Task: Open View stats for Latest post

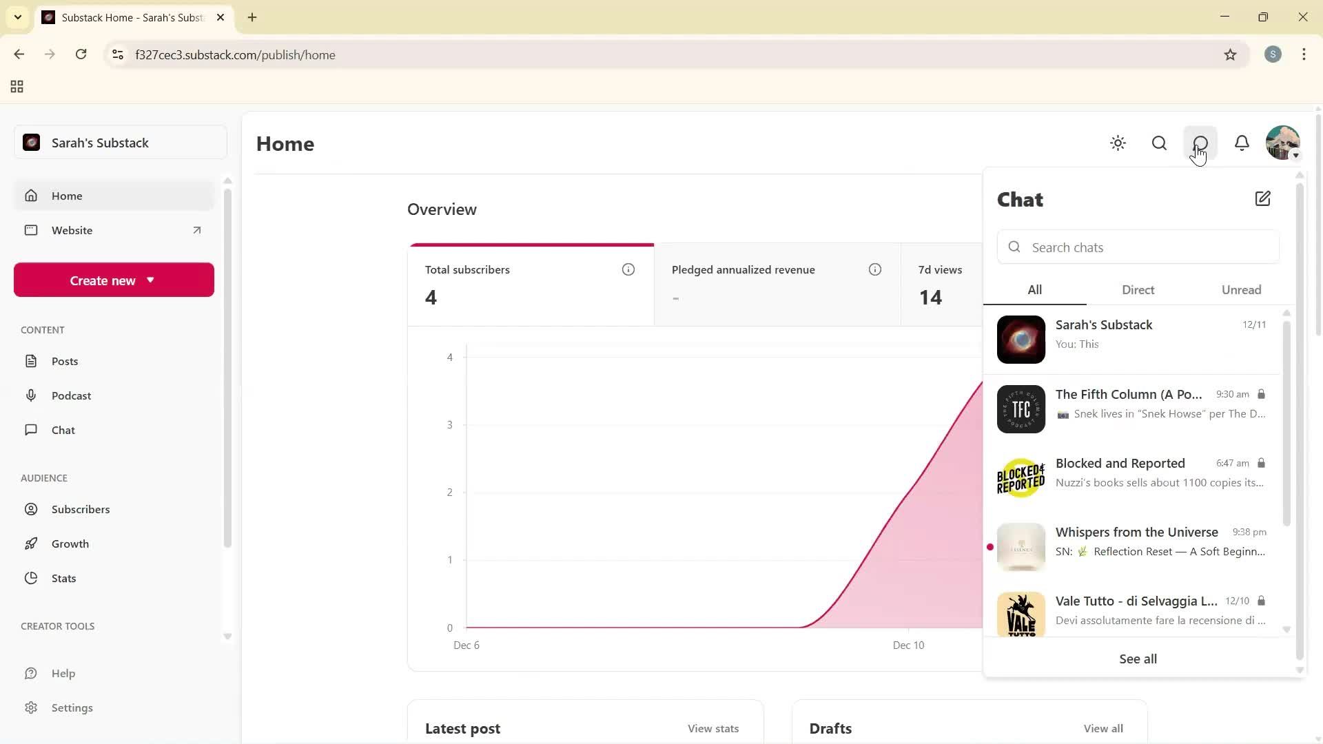Action: pos(712,728)
